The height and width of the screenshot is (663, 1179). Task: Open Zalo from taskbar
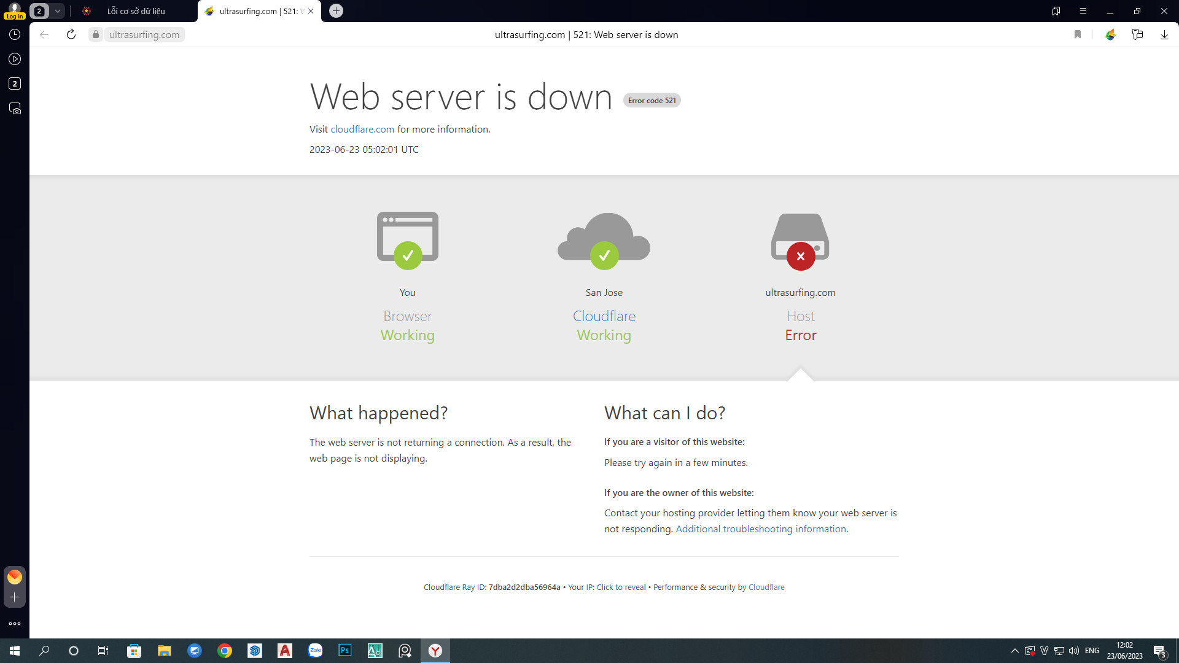click(315, 651)
